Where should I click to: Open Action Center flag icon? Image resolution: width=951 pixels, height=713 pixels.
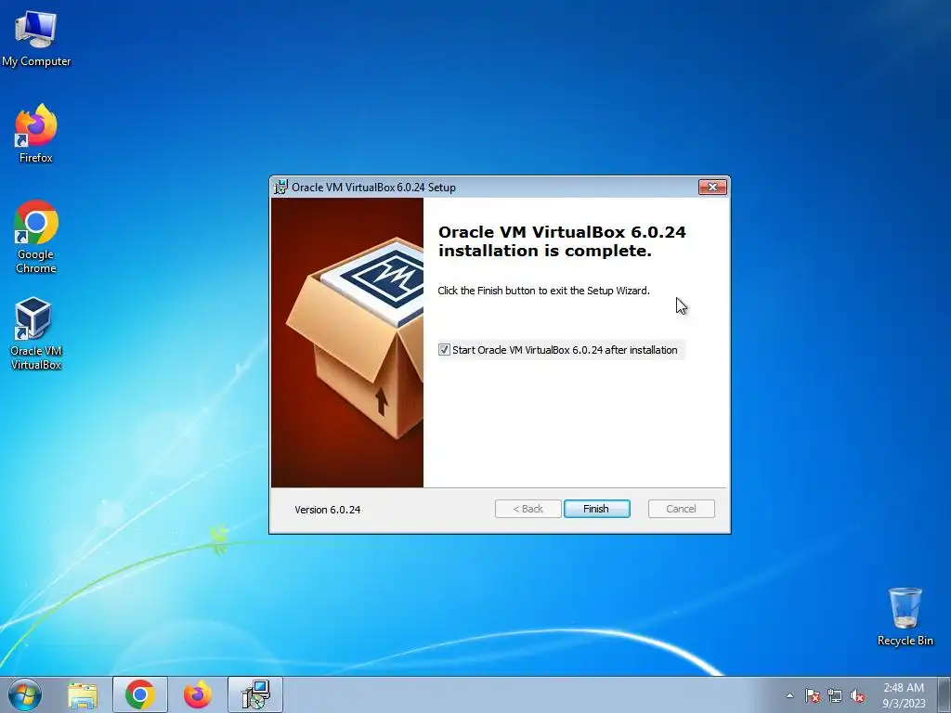pos(812,695)
